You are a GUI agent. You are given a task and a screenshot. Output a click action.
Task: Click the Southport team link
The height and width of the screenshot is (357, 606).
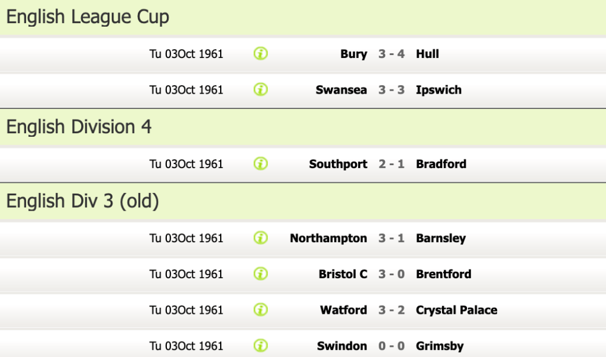[338, 164]
